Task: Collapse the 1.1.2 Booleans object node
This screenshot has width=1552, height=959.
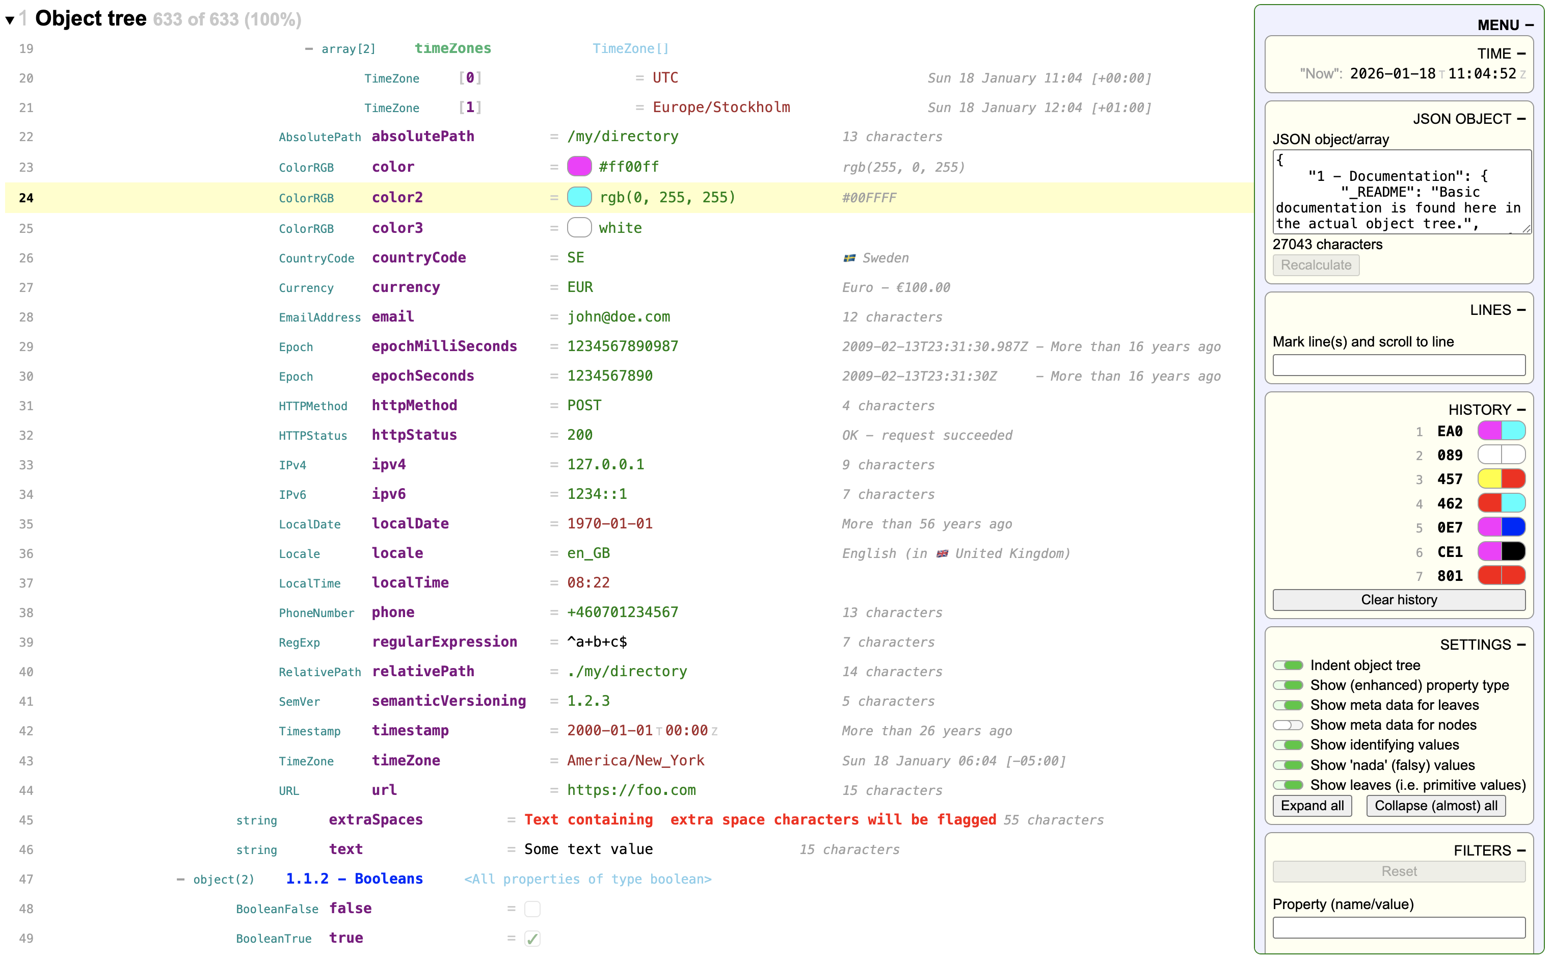Action: point(181,879)
